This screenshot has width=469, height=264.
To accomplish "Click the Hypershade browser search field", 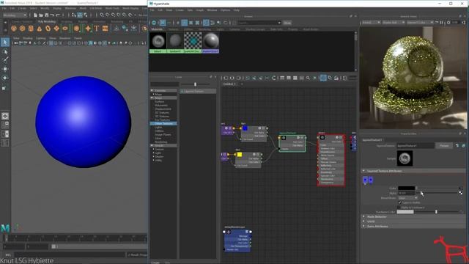I will pyautogui.click(x=259, y=23).
